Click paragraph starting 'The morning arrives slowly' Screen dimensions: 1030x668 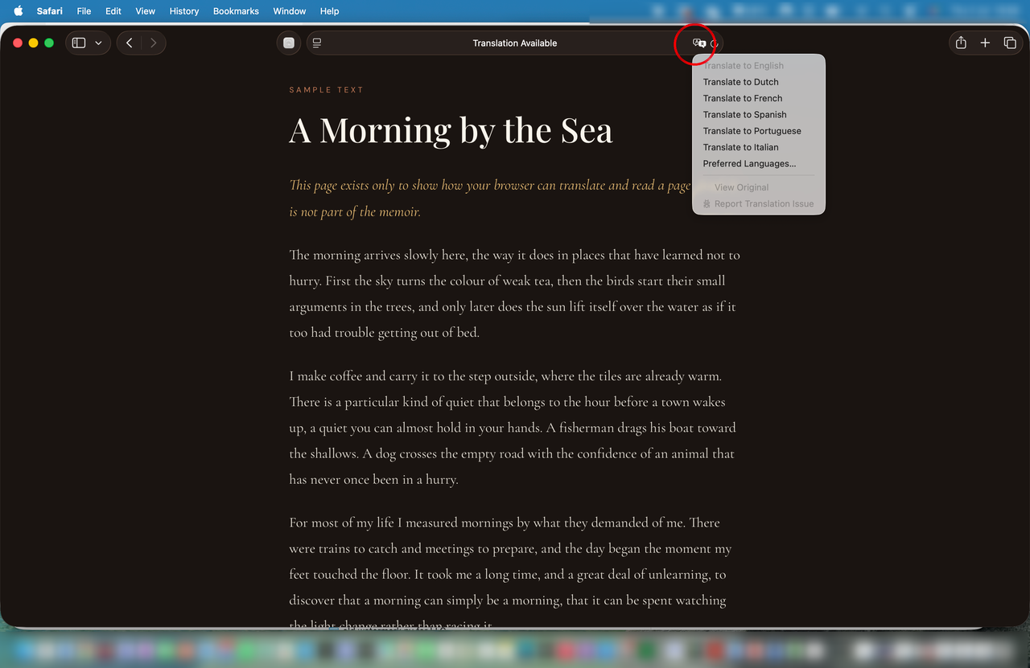tap(515, 293)
